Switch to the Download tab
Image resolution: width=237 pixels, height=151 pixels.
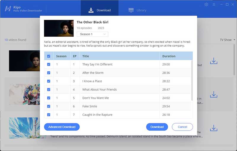click(100, 9)
